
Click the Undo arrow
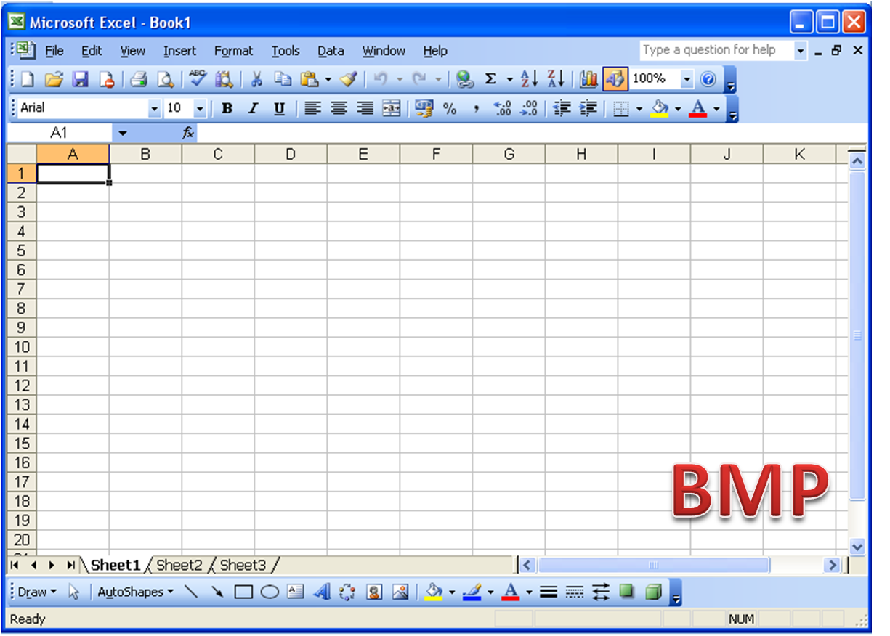pyautogui.click(x=380, y=79)
